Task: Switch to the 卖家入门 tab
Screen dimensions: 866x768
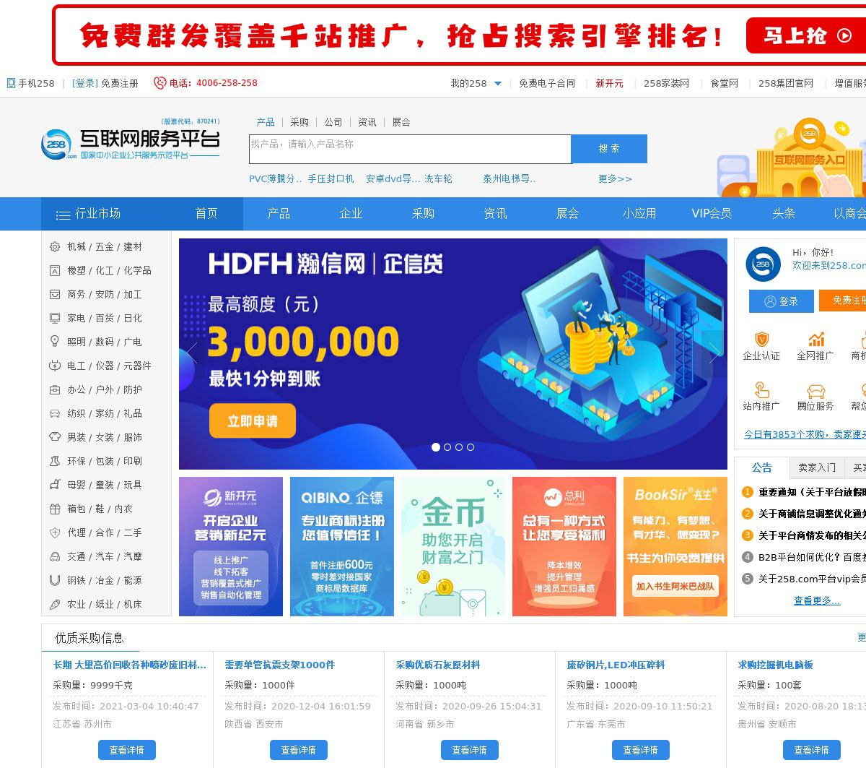Action: pyautogui.click(x=817, y=467)
